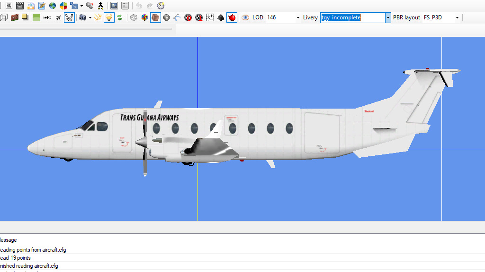Click the orange light direction arrows icon

(x=98, y=17)
